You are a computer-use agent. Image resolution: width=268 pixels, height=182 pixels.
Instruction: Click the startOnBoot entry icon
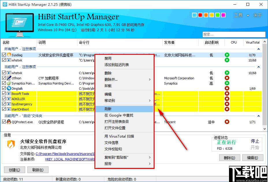9,109
